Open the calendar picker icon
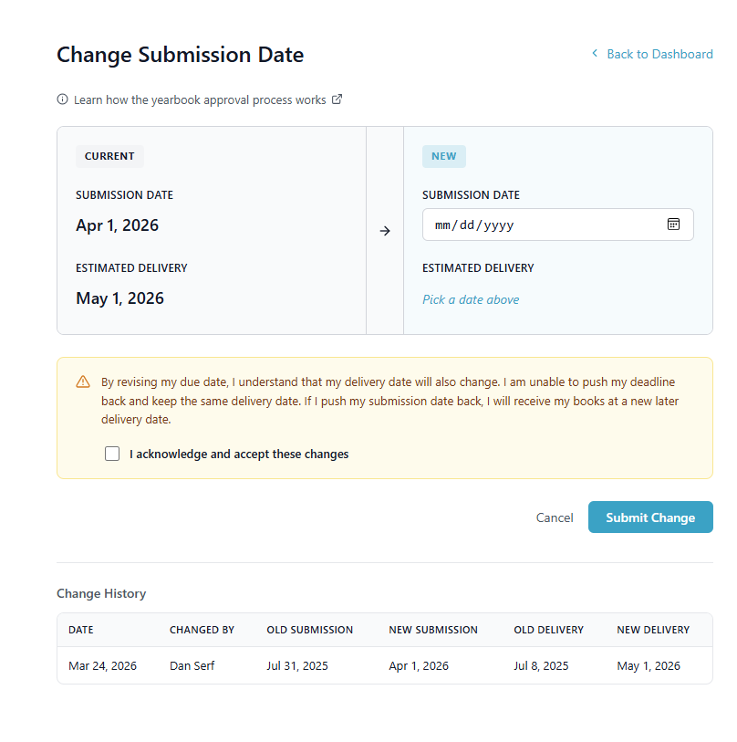The width and height of the screenshot is (737, 742). tap(673, 225)
